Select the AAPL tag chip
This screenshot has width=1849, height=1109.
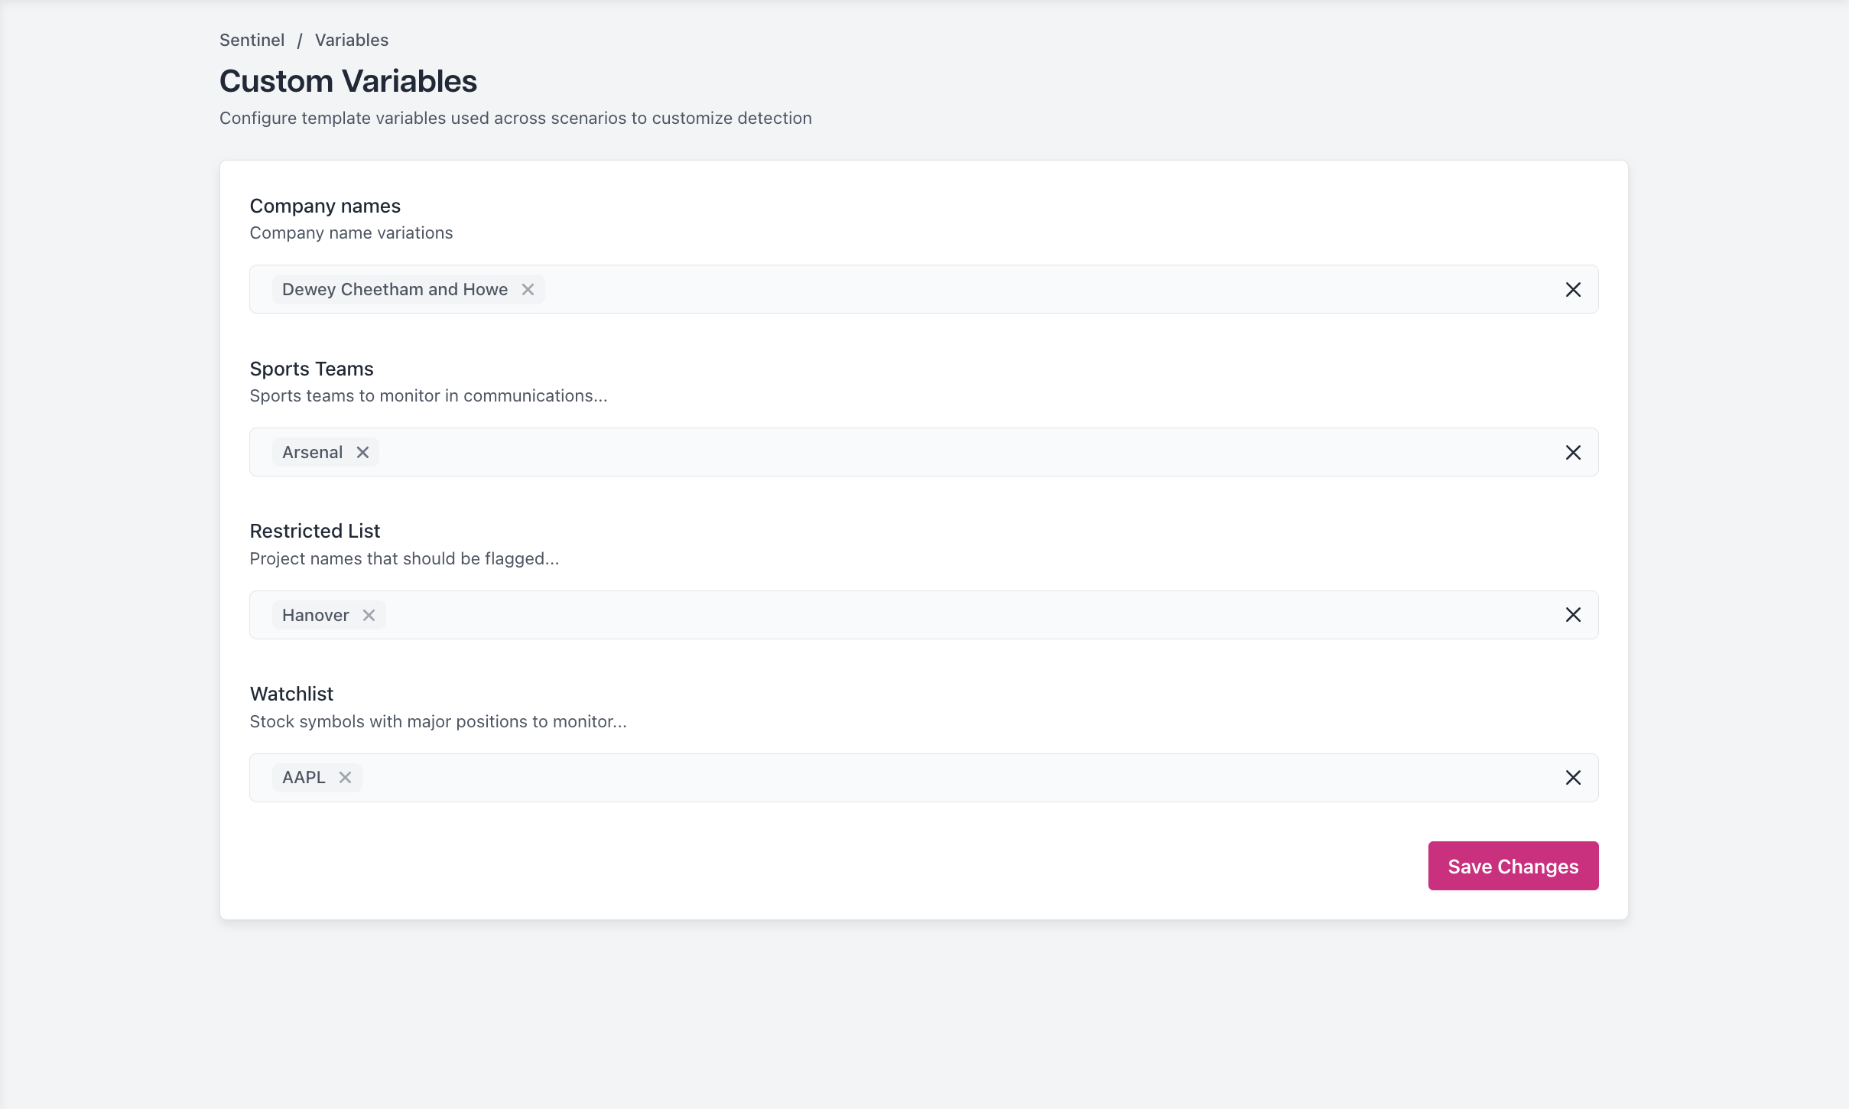click(x=304, y=777)
